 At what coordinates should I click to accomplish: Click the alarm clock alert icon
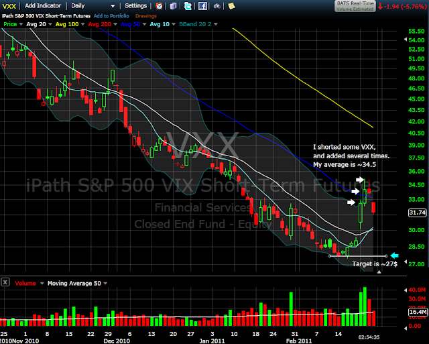(x=159, y=6)
